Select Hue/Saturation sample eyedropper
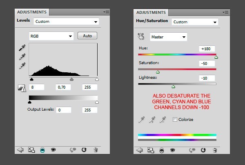This screenshot has height=165, width=245. coord(141,120)
